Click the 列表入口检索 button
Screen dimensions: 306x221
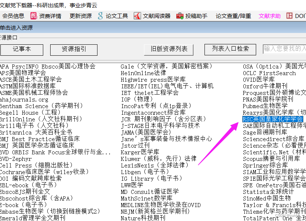230,49
